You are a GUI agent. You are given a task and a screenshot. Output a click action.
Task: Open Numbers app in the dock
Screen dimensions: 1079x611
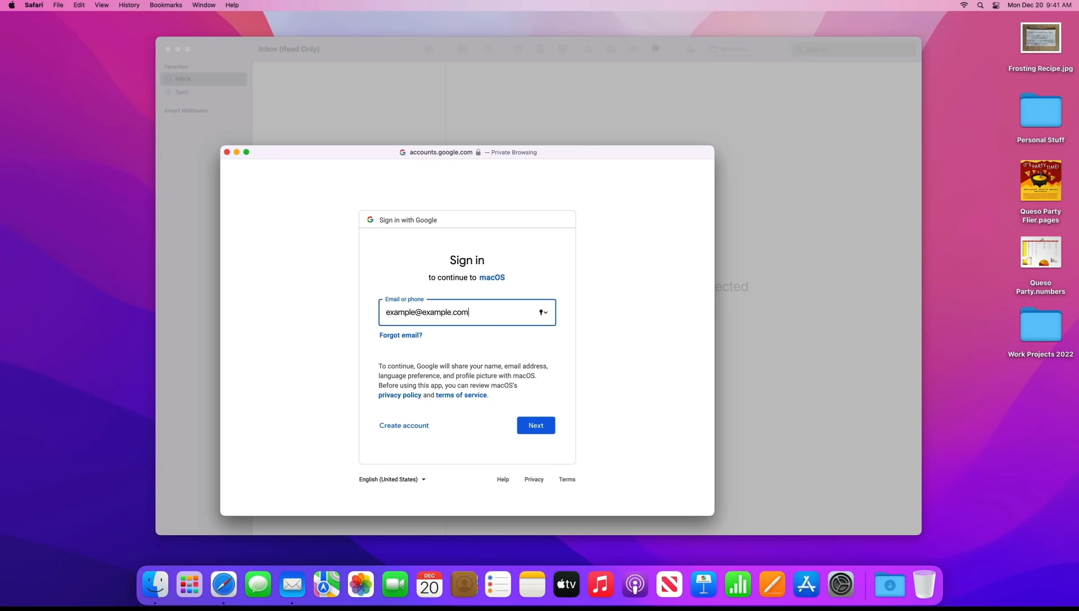738,585
